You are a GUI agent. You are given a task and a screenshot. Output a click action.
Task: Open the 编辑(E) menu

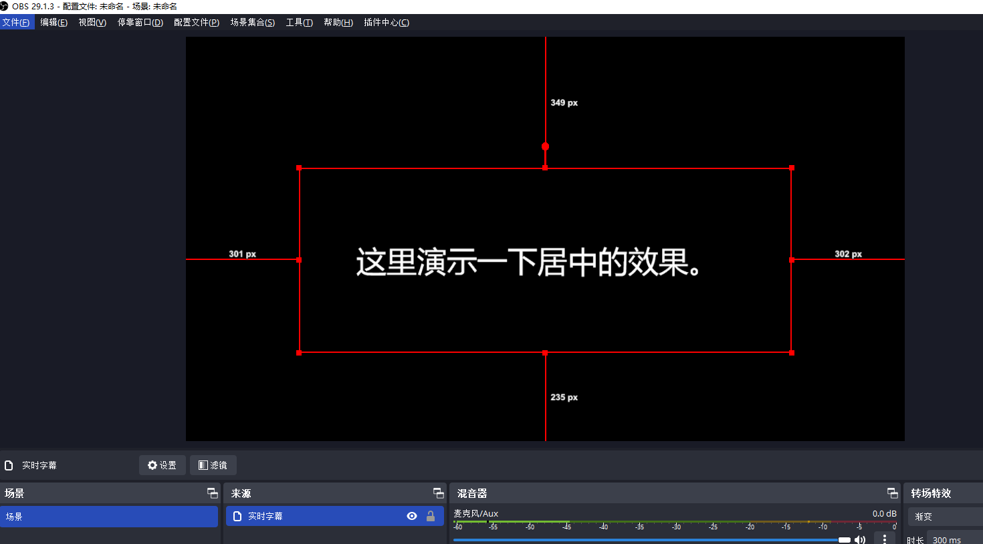click(53, 22)
